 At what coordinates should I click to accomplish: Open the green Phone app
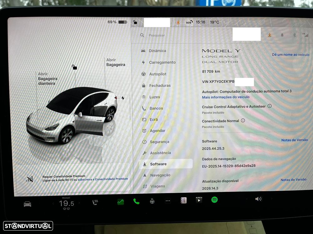[136, 201]
